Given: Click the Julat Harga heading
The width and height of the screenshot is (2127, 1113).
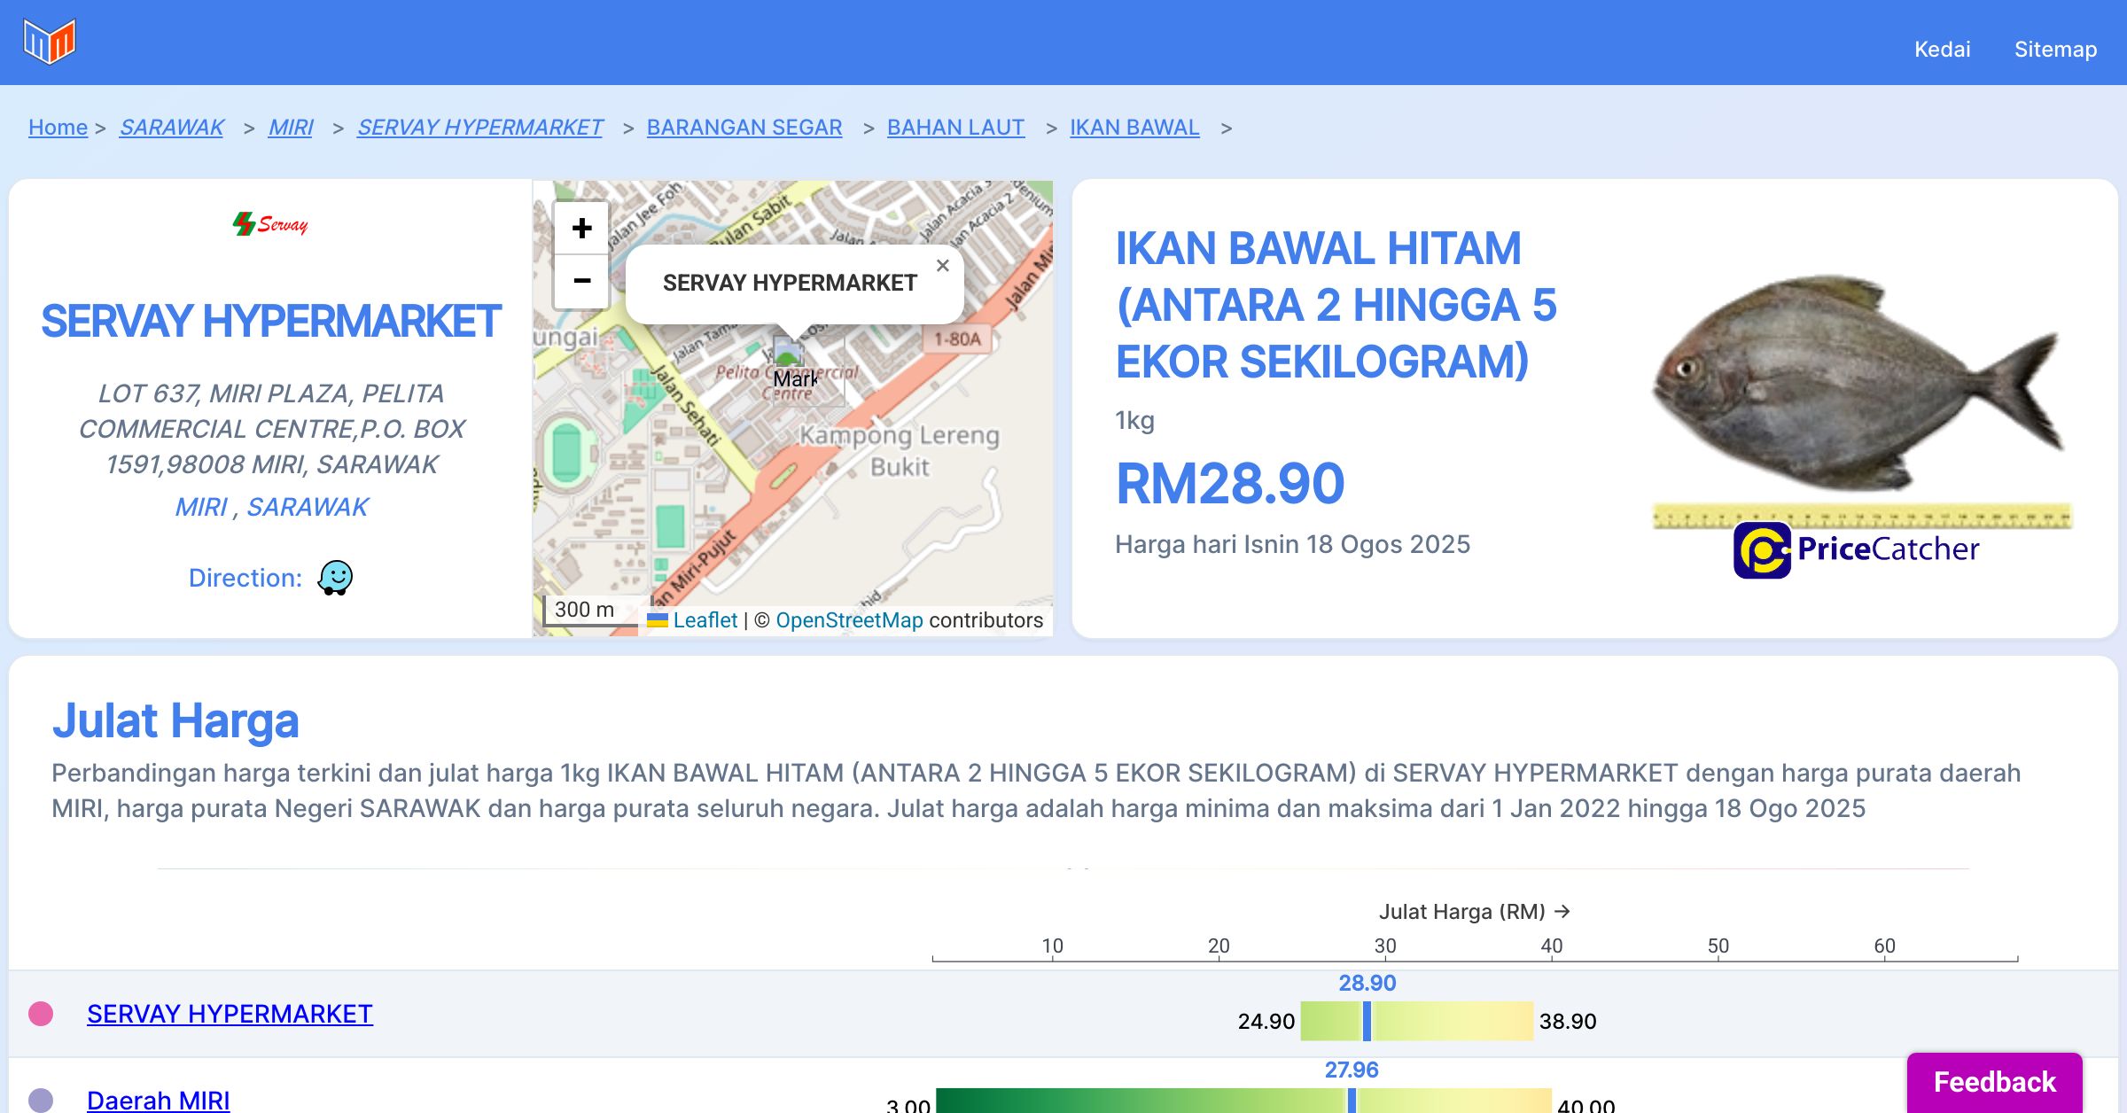Looking at the screenshot, I should 175,720.
